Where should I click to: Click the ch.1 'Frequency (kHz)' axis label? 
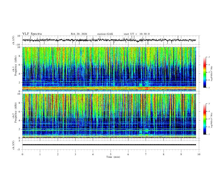[x=16, y=66]
